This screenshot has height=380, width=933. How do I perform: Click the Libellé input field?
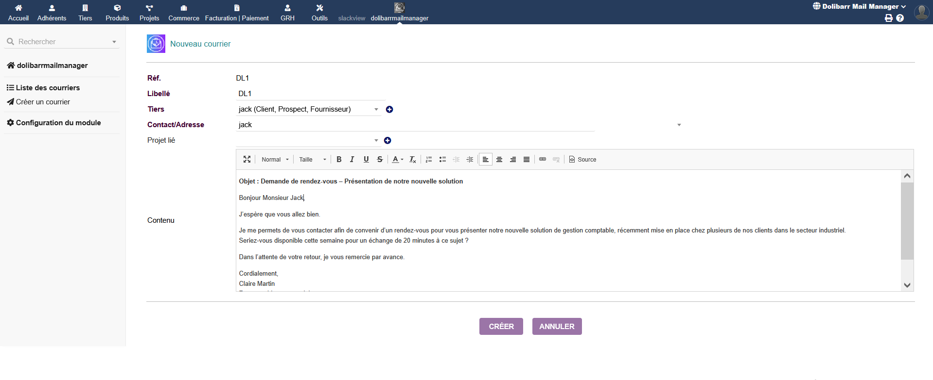310,94
